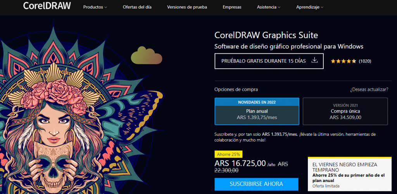Expand the Aprendizaje dropdown

click(310, 7)
